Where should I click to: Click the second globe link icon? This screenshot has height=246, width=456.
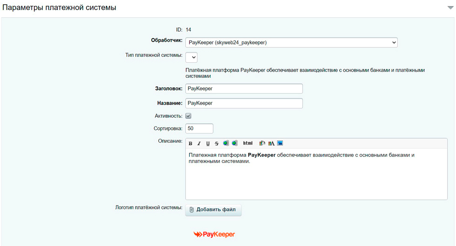(x=235, y=143)
